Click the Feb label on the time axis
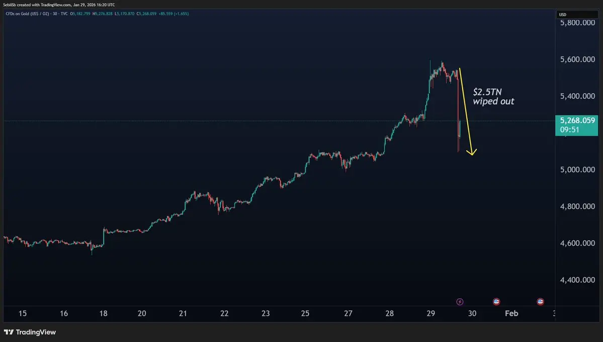 pos(511,313)
